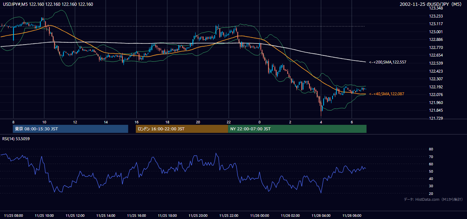
Task: Click the RSI 40 level label
Action: [431, 178]
